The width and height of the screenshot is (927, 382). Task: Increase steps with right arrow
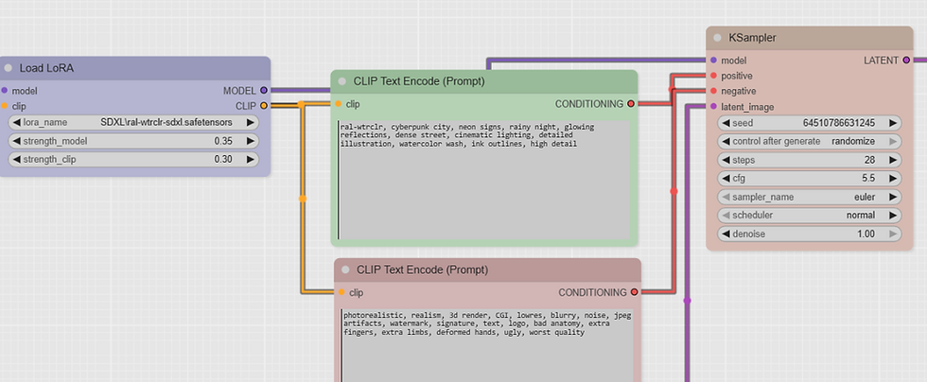pos(893,160)
